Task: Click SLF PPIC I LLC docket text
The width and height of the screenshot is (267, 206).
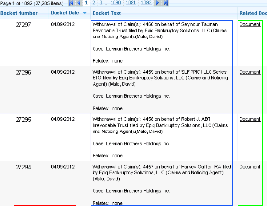Action: pyautogui.click(x=160, y=78)
